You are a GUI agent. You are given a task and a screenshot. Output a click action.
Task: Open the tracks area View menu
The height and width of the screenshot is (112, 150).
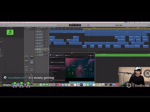pos(45,28)
